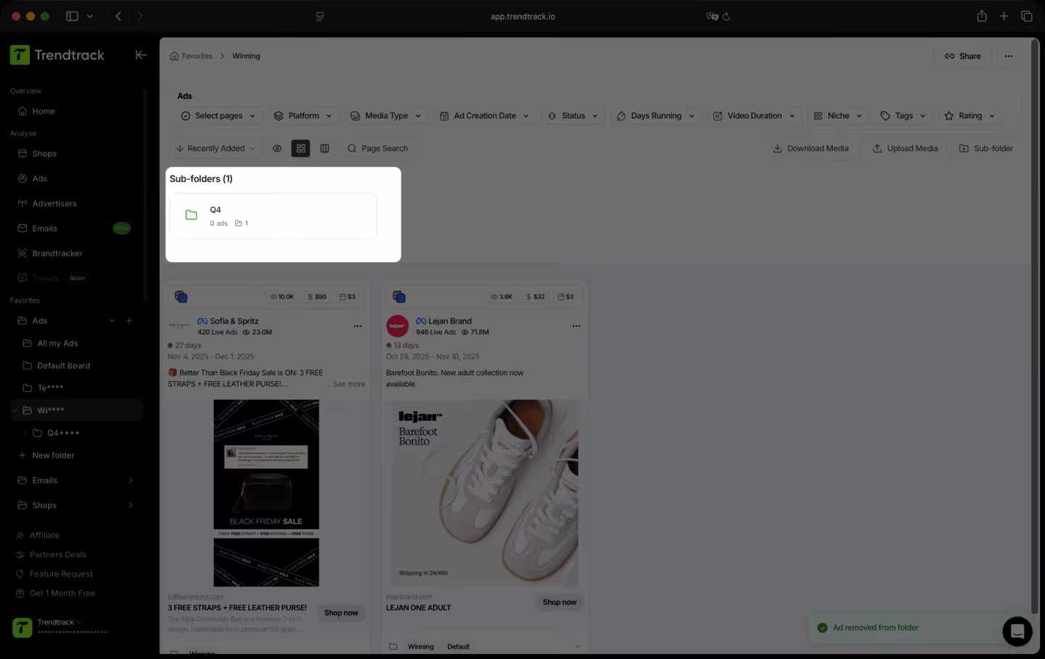Click inside the Page Search field
Image resolution: width=1045 pixels, height=659 pixels.
(x=385, y=148)
